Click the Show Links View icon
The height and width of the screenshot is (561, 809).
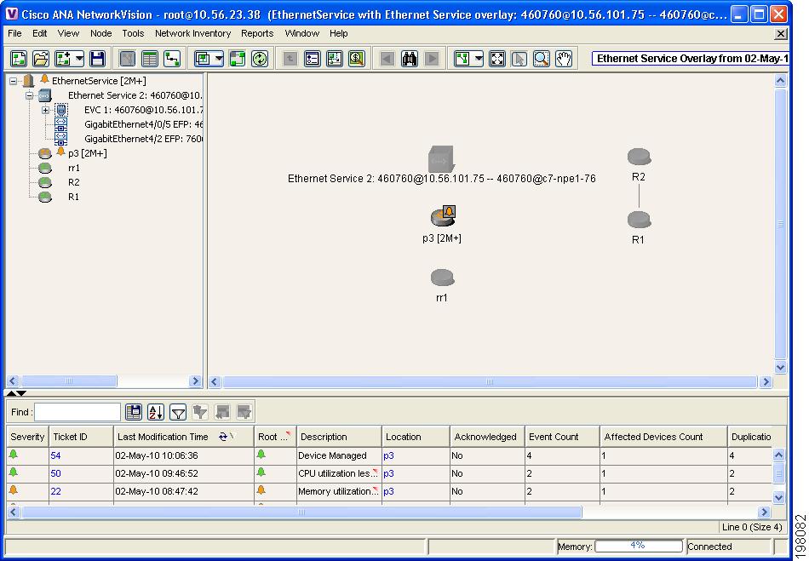point(172,58)
